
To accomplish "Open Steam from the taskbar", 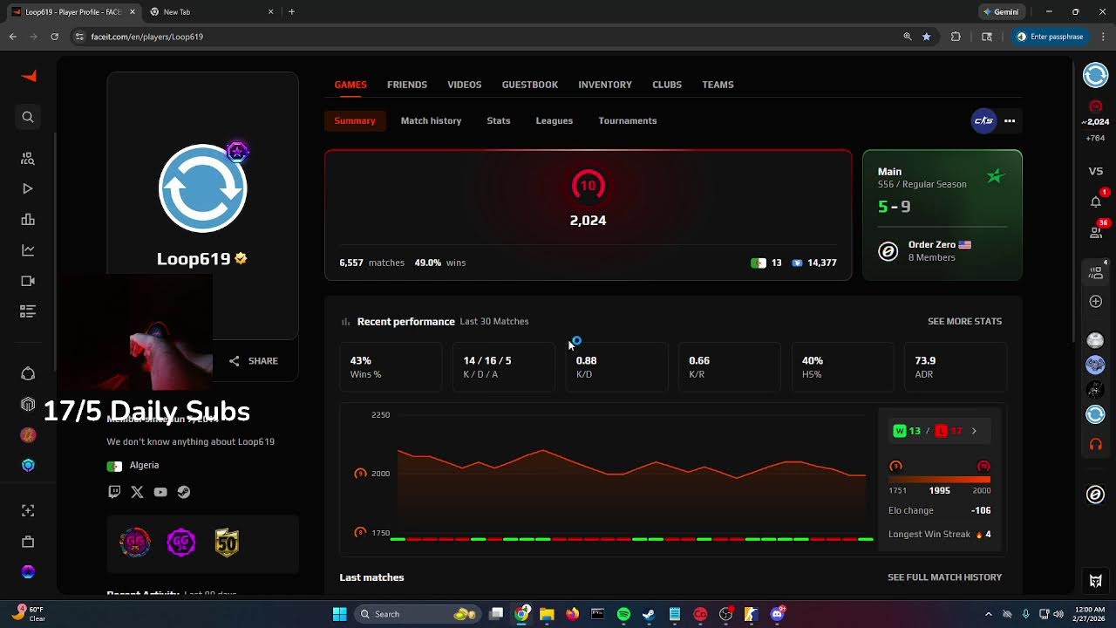I will point(649,614).
